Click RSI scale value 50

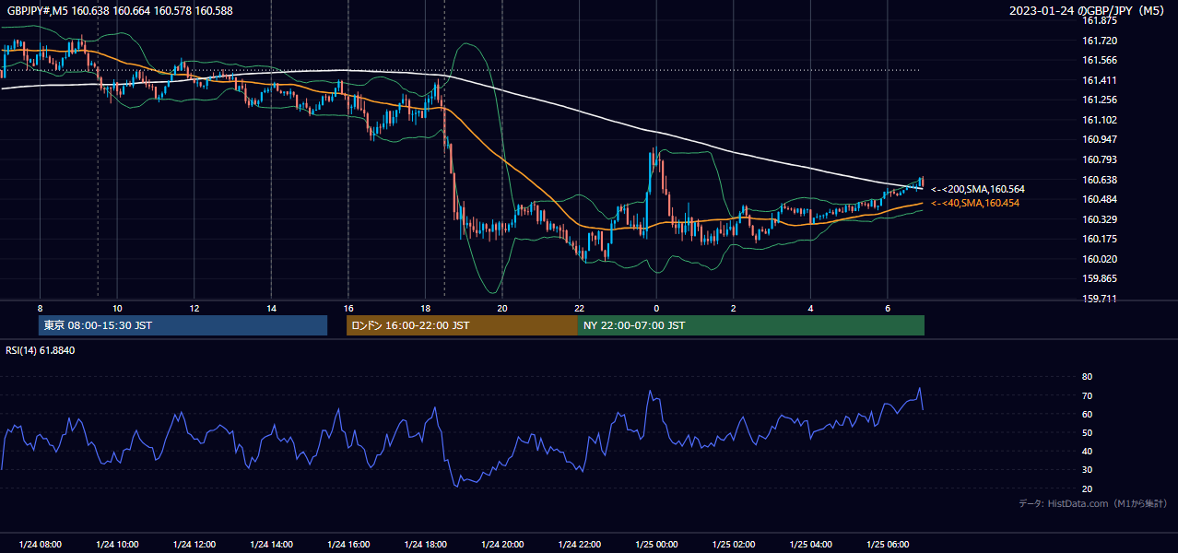click(x=1087, y=432)
